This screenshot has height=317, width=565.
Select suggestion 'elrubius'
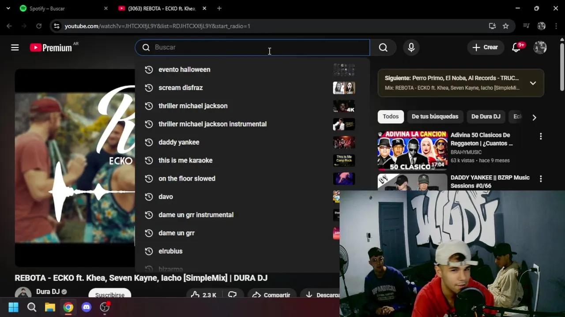point(238,251)
